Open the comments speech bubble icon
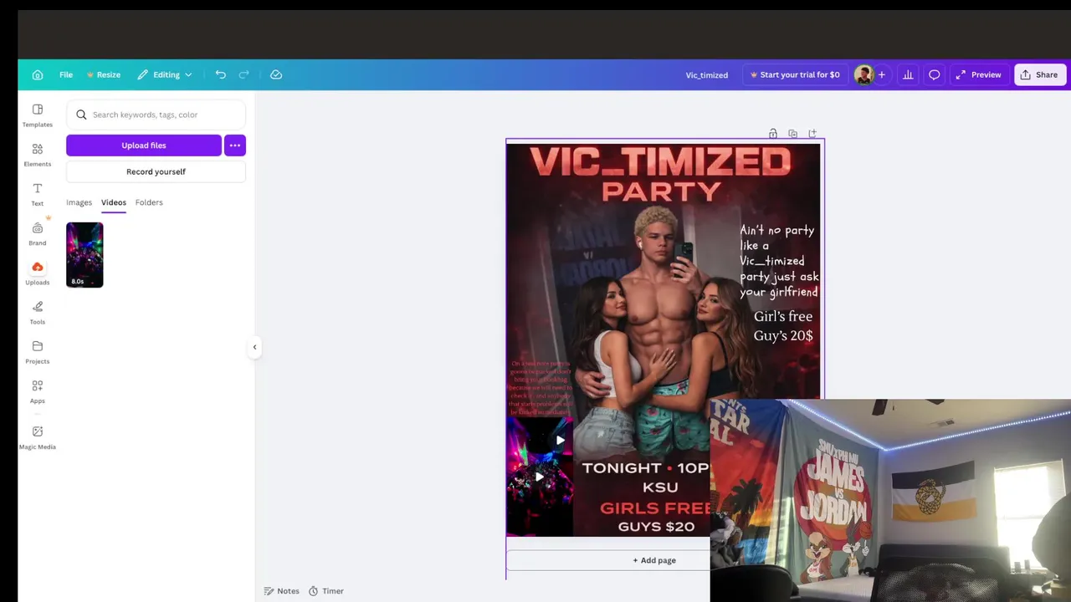 (934, 74)
